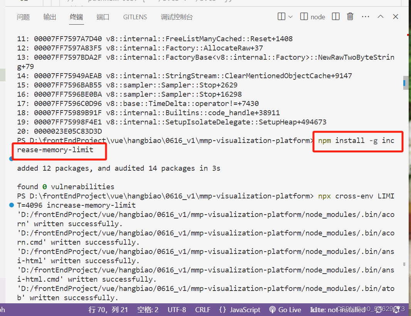The height and width of the screenshot is (316, 411).
Task: Kill the terminal with the trash icon
Action: tap(350, 17)
